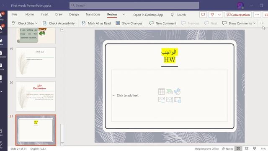Insert online video via placeholder icon

178,100
